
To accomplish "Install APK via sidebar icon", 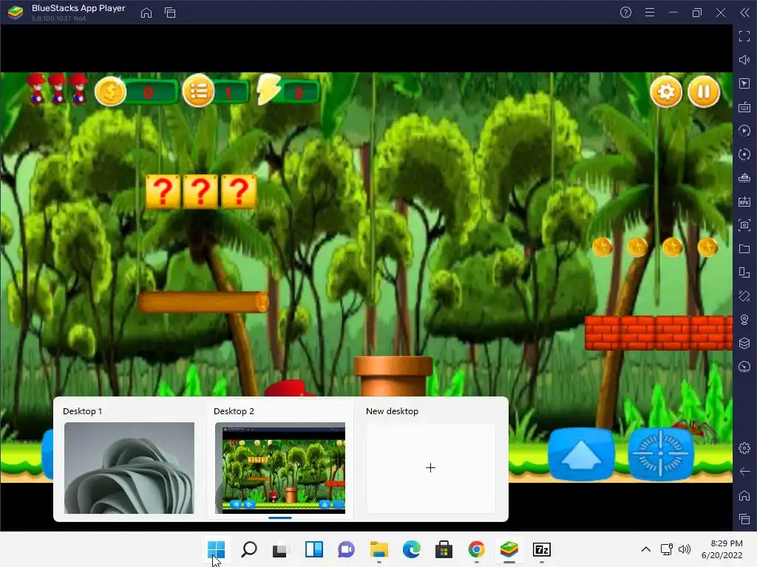I will [744, 202].
